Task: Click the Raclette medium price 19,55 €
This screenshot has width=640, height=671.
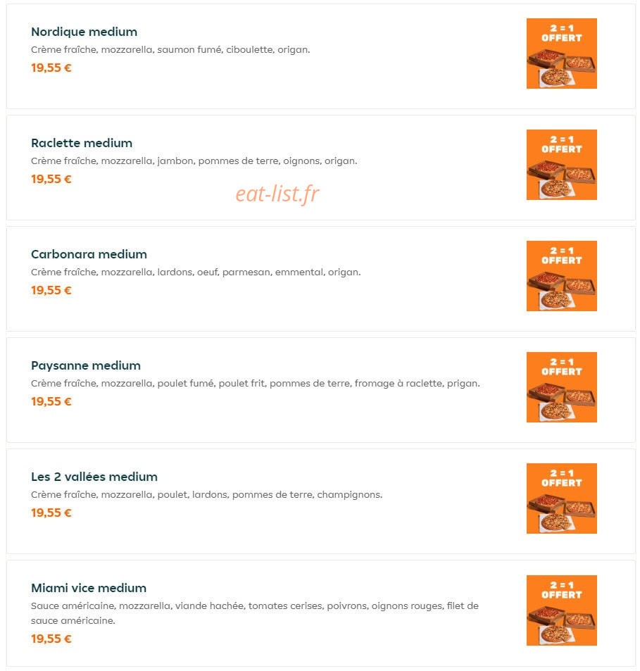Action: 51,179
